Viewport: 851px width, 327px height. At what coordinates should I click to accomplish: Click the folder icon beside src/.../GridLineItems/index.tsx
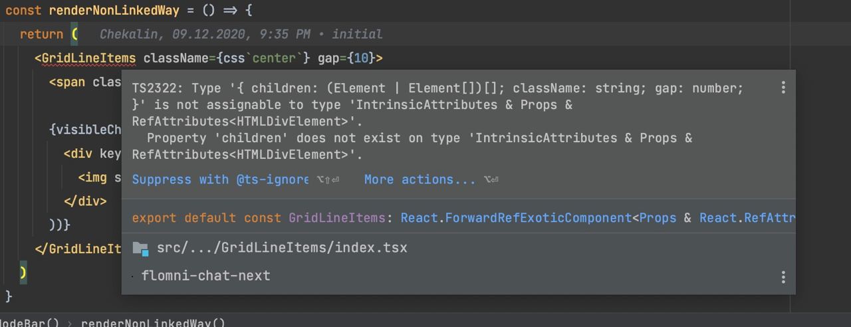pyautogui.click(x=140, y=249)
